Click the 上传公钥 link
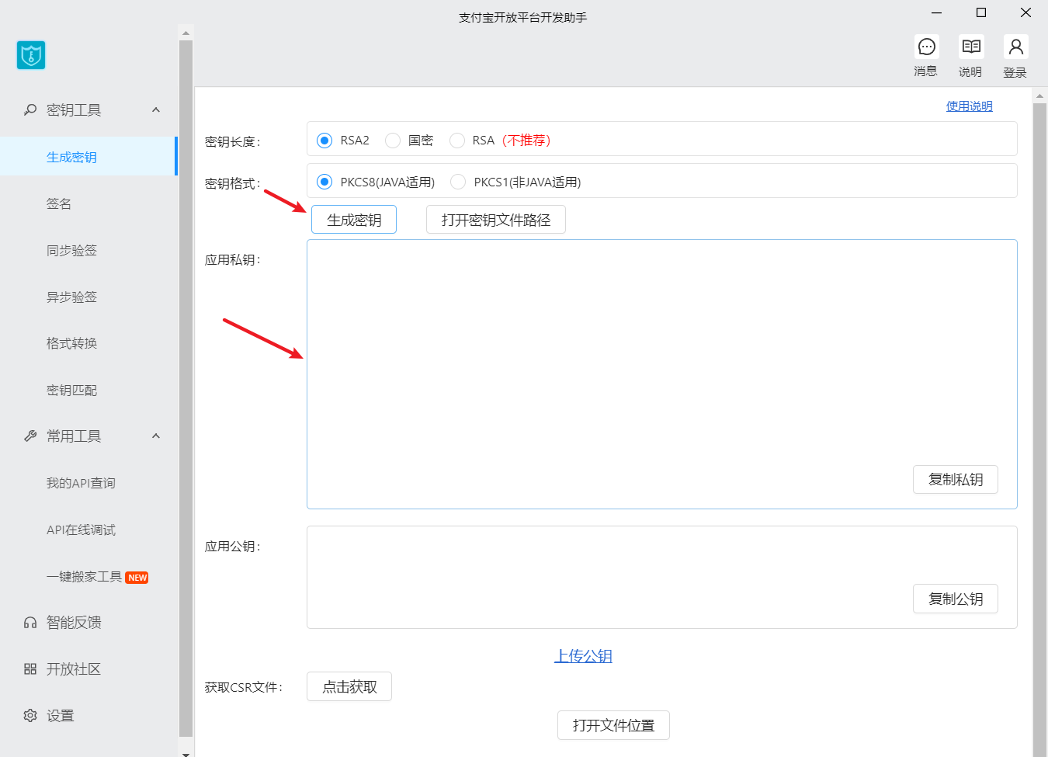This screenshot has height=757, width=1048. (583, 657)
